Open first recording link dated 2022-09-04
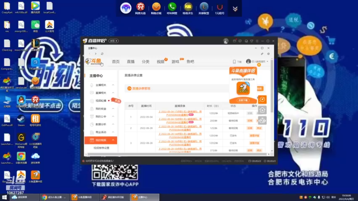The image size is (358, 201). click(x=180, y=113)
